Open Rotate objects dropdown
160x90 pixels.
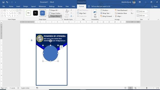click(x=132, y=13)
